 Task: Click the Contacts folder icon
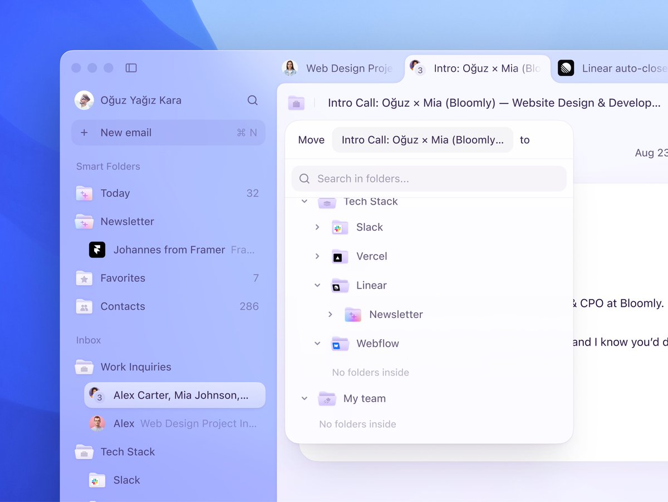pyautogui.click(x=84, y=307)
